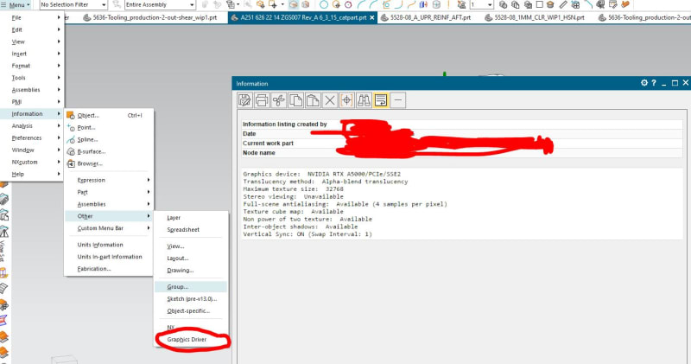This screenshot has height=364, width=691.
Task: Expand the Expression submenu
Action: [109, 180]
